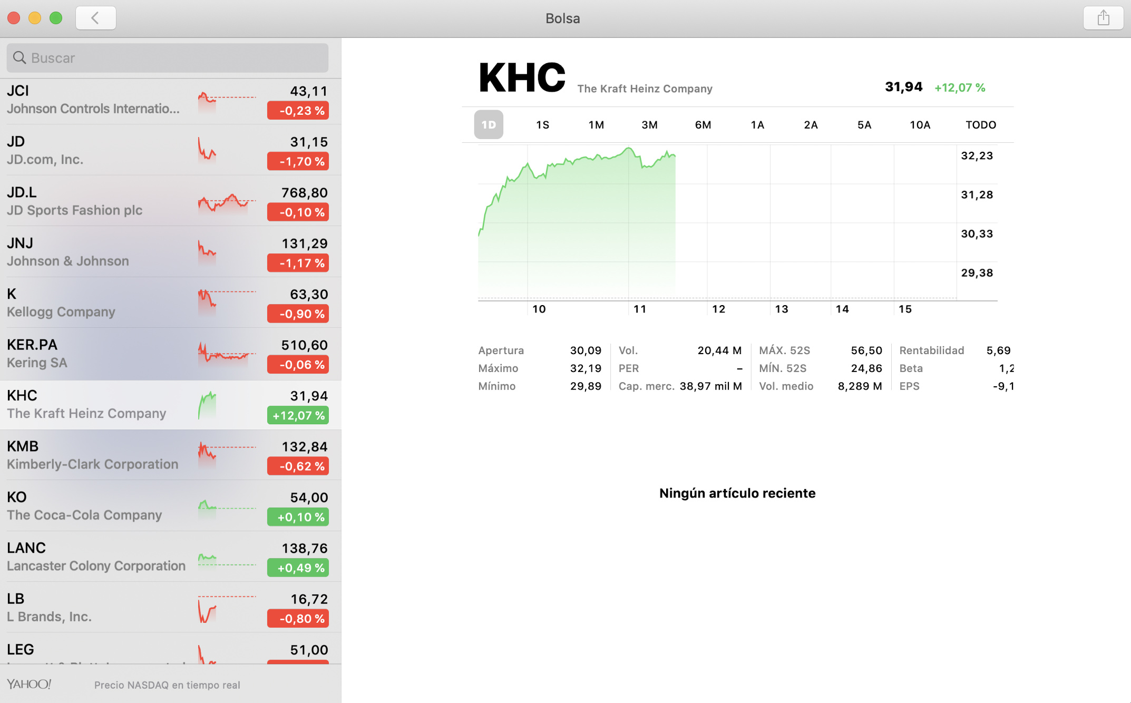Toggle JCI -0,23 % change badge

tap(298, 111)
